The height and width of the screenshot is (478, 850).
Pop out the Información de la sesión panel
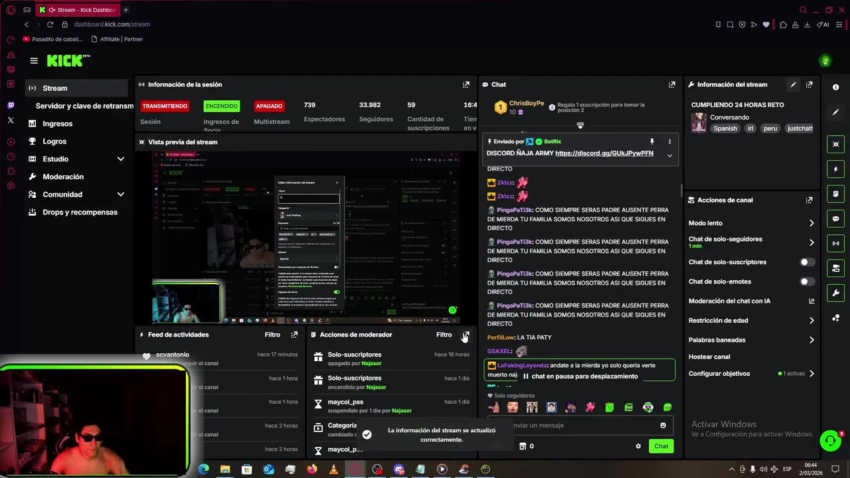(466, 84)
